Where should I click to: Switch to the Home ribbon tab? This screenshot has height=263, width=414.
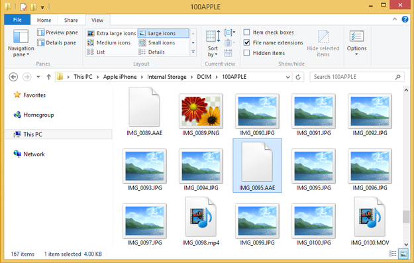pyautogui.click(x=44, y=20)
